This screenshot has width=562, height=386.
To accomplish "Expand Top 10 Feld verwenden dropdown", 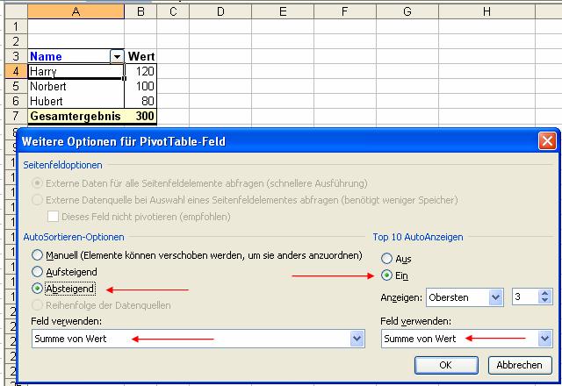I will tap(545, 339).
